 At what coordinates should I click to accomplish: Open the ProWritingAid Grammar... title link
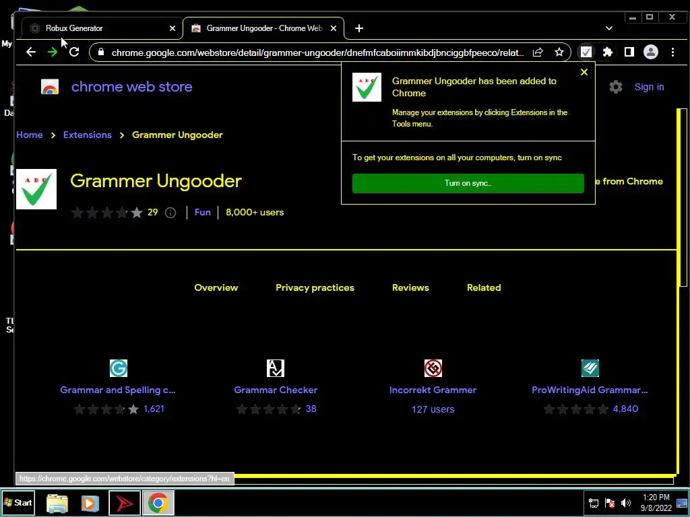coord(590,390)
